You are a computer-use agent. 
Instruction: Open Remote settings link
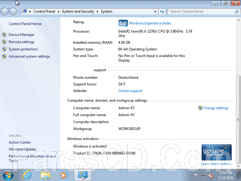21,42
